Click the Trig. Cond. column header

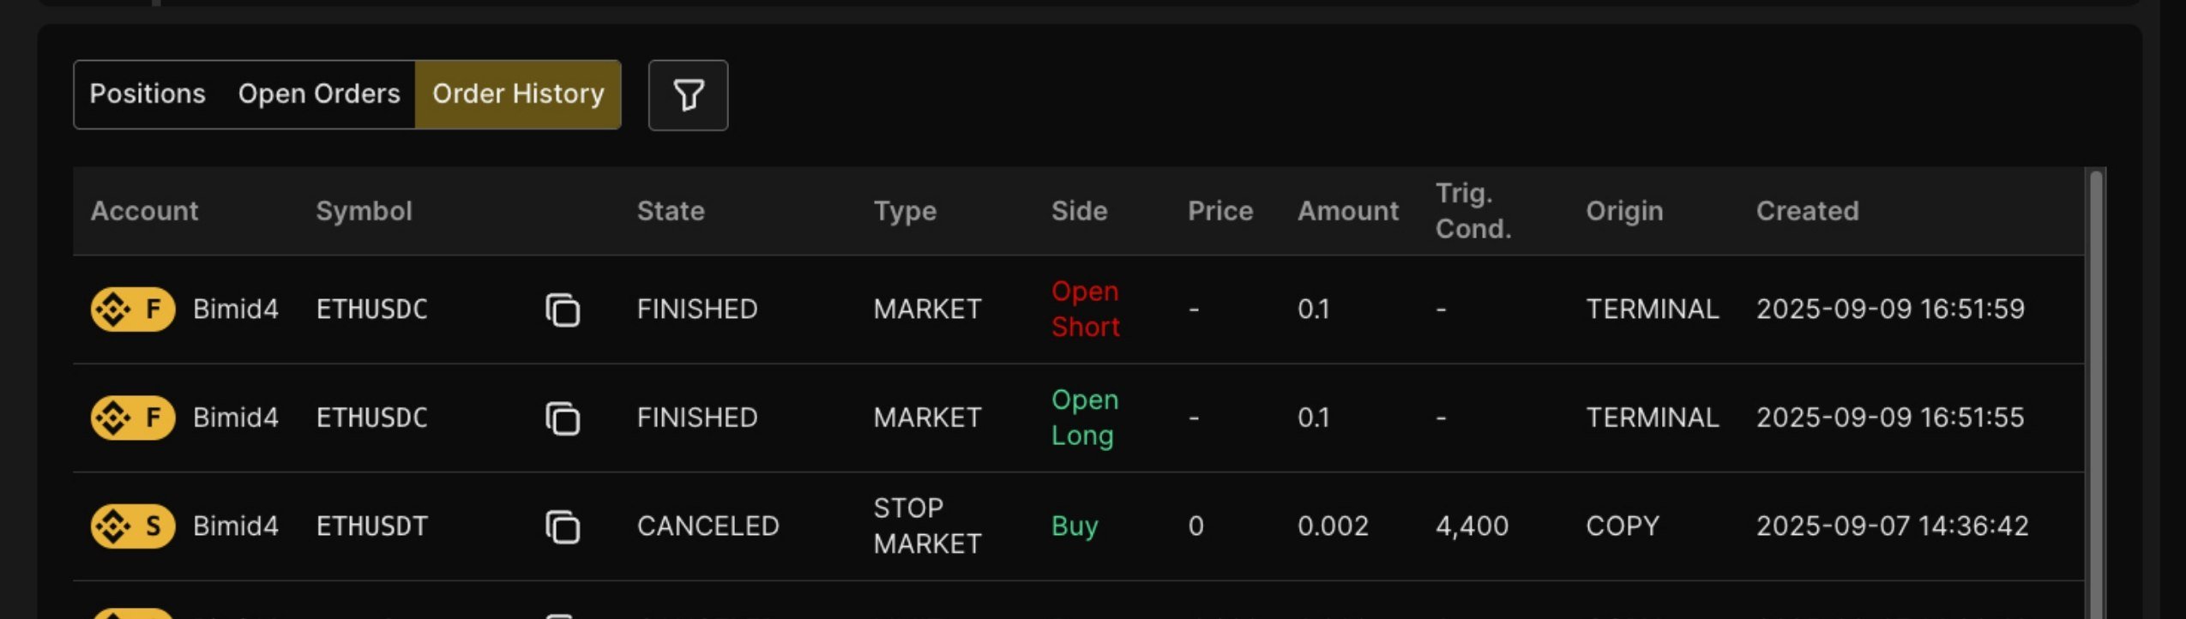click(1472, 211)
